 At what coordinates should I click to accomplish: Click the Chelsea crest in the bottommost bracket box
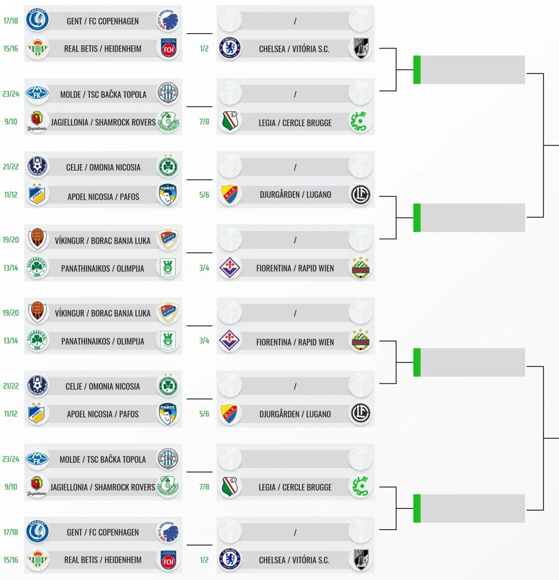(x=230, y=559)
